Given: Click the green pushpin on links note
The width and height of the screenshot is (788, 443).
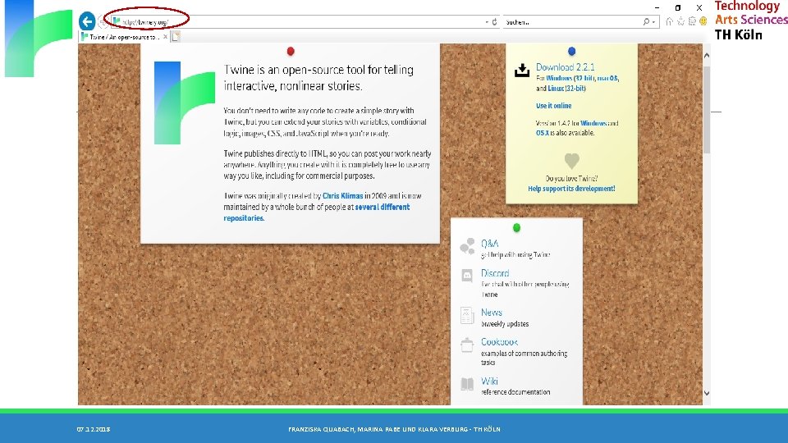Looking at the screenshot, I should pos(516,228).
